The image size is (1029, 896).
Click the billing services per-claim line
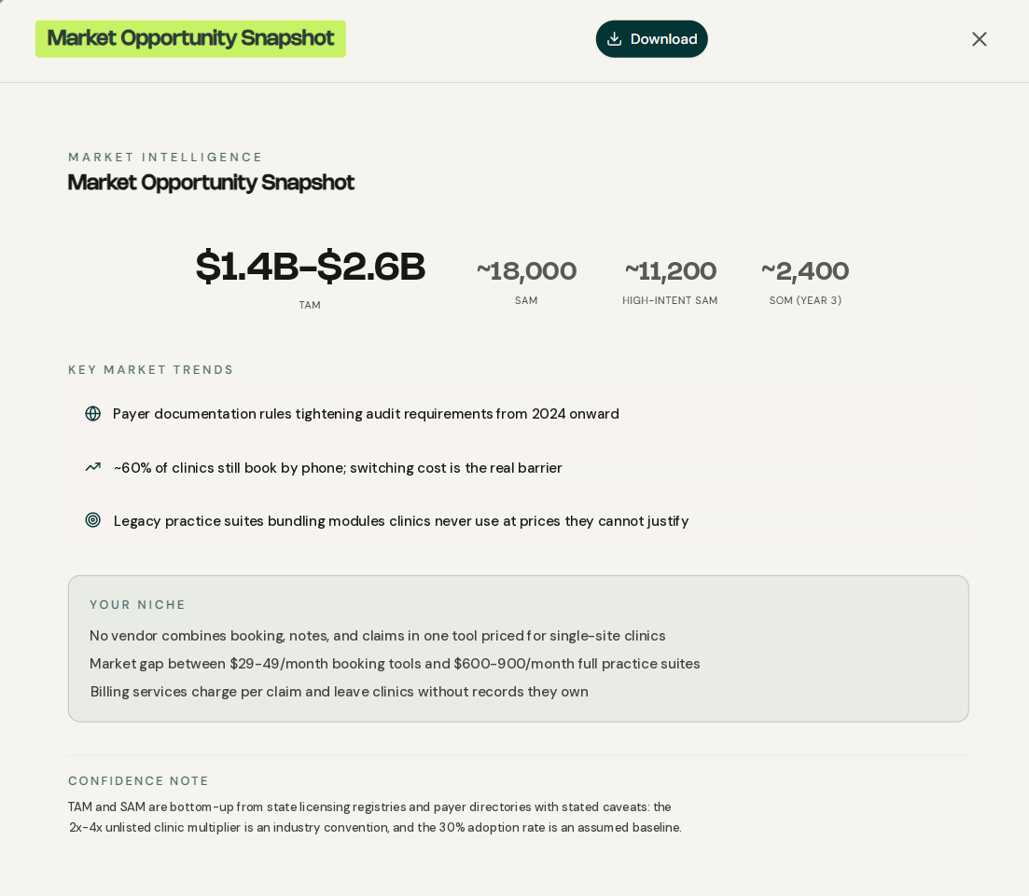(340, 692)
